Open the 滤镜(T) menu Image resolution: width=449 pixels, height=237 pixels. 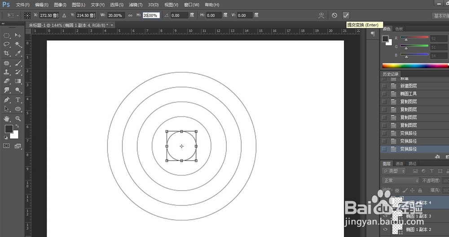point(136,5)
